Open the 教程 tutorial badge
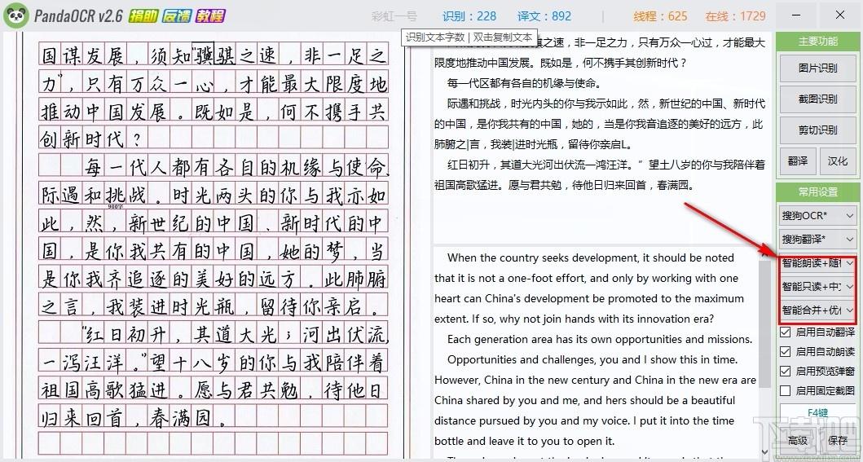 210,16
